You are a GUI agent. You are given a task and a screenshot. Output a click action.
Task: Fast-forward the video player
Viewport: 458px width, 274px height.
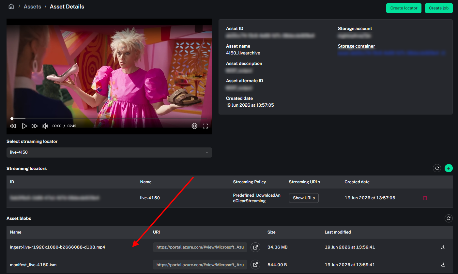(x=35, y=126)
